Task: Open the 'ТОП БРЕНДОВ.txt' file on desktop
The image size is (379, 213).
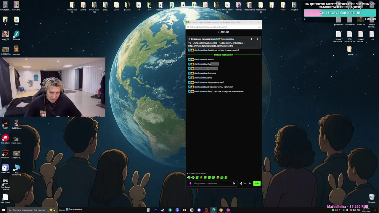Action: pyautogui.click(x=350, y=37)
